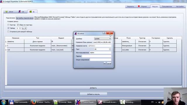
Task: Click OK in the XControl dialog
Action: (105, 64)
